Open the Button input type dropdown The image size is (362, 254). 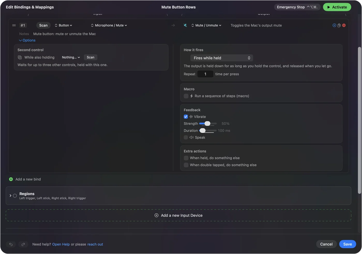tap(64, 25)
